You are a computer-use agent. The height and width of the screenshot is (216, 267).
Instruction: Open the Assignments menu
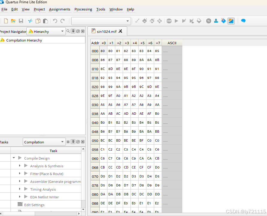point(60,9)
